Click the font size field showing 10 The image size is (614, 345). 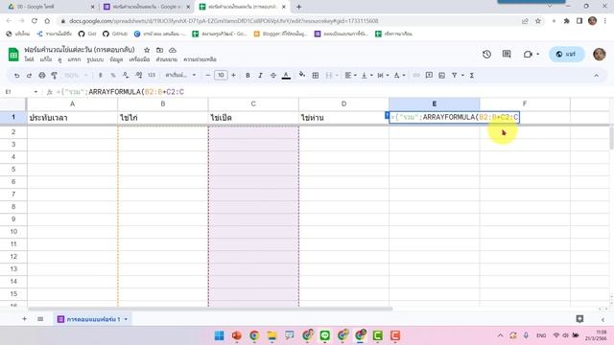pos(221,75)
